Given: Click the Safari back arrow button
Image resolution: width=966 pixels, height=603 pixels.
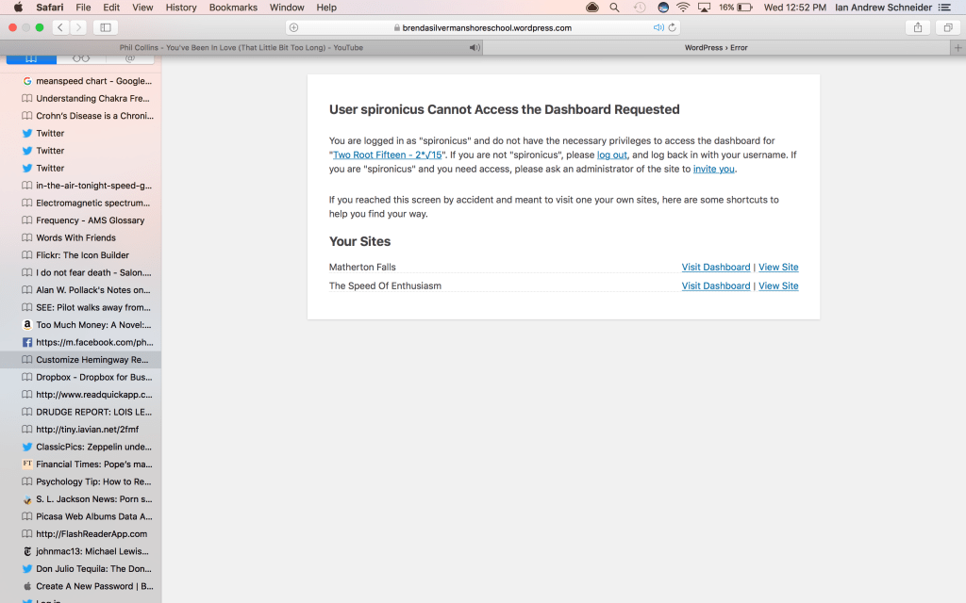Looking at the screenshot, I should (x=60, y=27).
